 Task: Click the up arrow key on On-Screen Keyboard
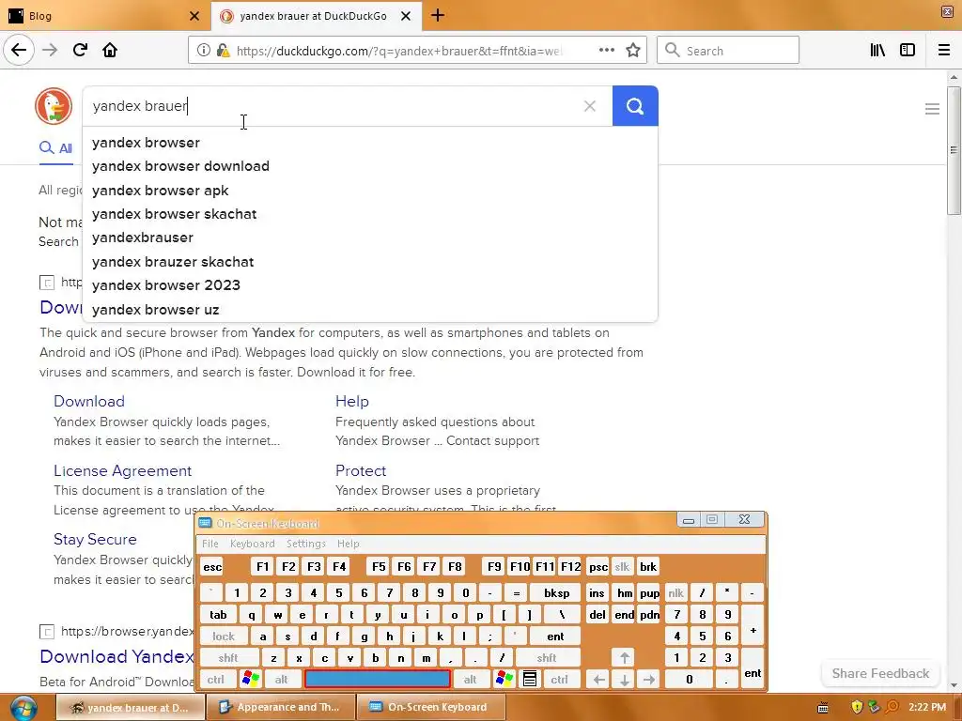(x=624, y=657)
